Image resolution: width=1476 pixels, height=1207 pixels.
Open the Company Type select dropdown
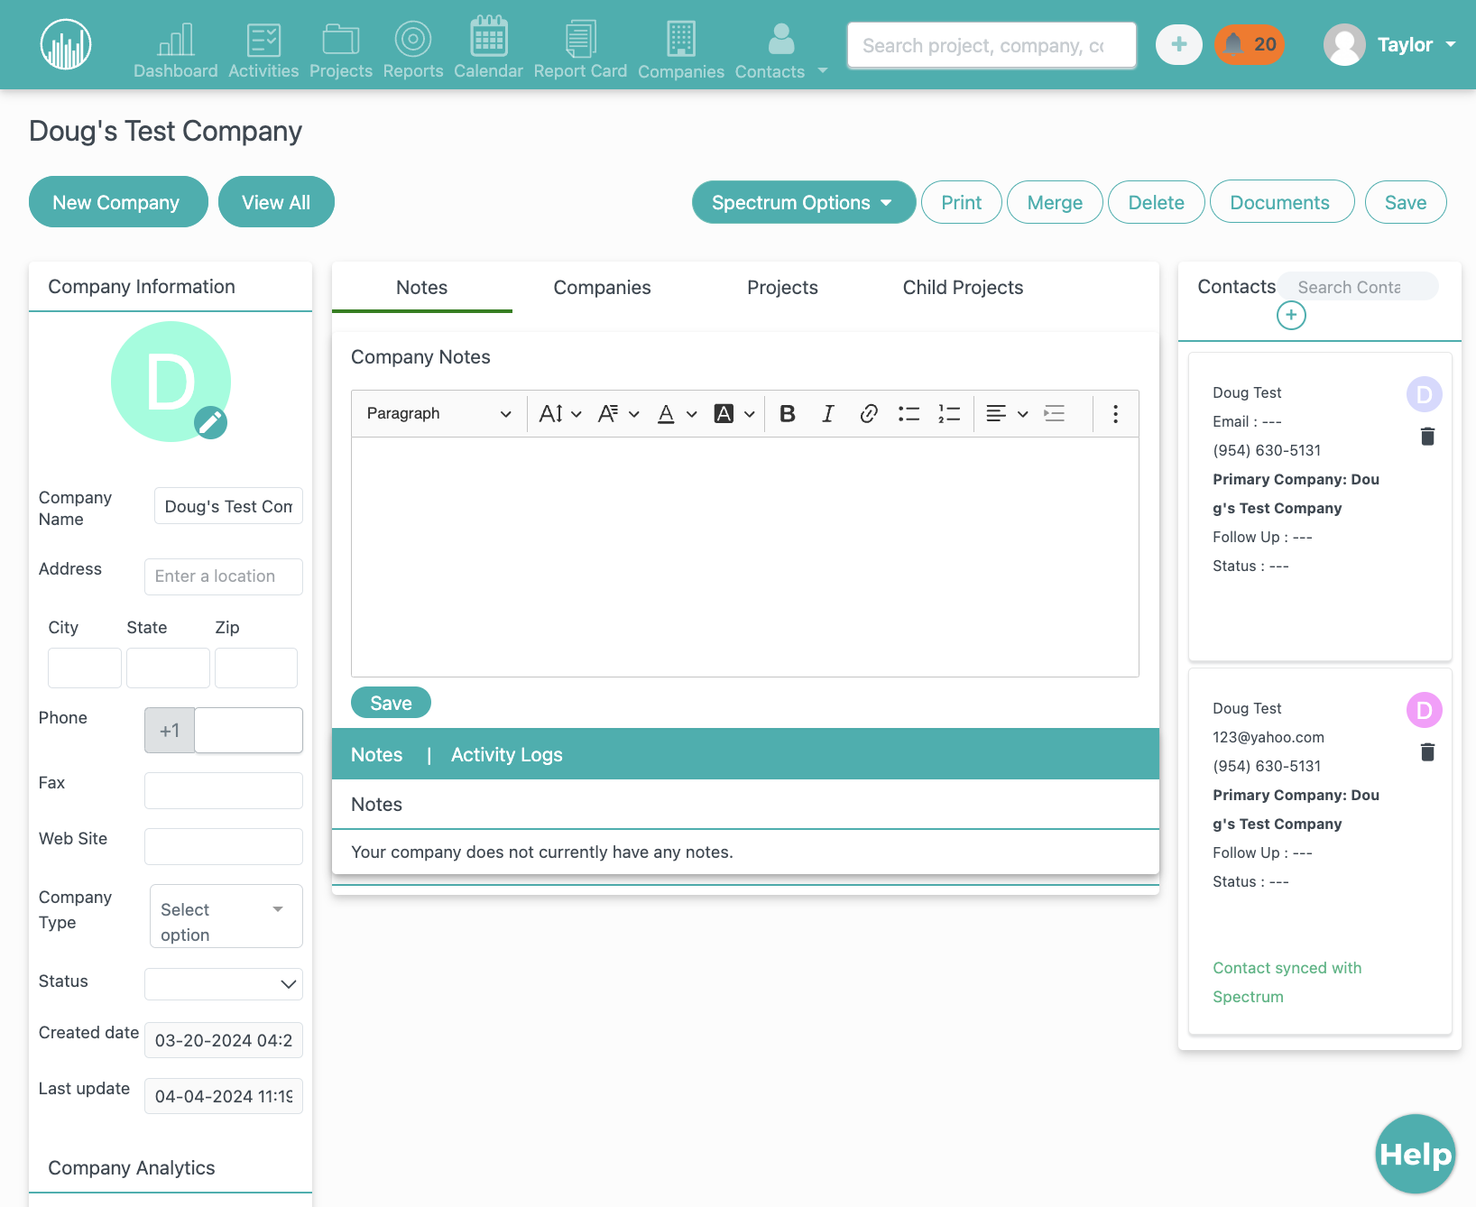click(x=226, y=916)
